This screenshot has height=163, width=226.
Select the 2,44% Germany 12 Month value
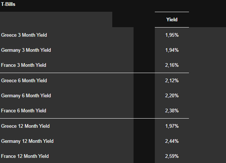click(172, 141)
